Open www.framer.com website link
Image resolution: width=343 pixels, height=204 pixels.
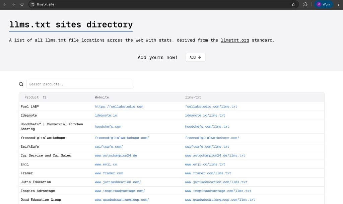[x=109, y=173]
